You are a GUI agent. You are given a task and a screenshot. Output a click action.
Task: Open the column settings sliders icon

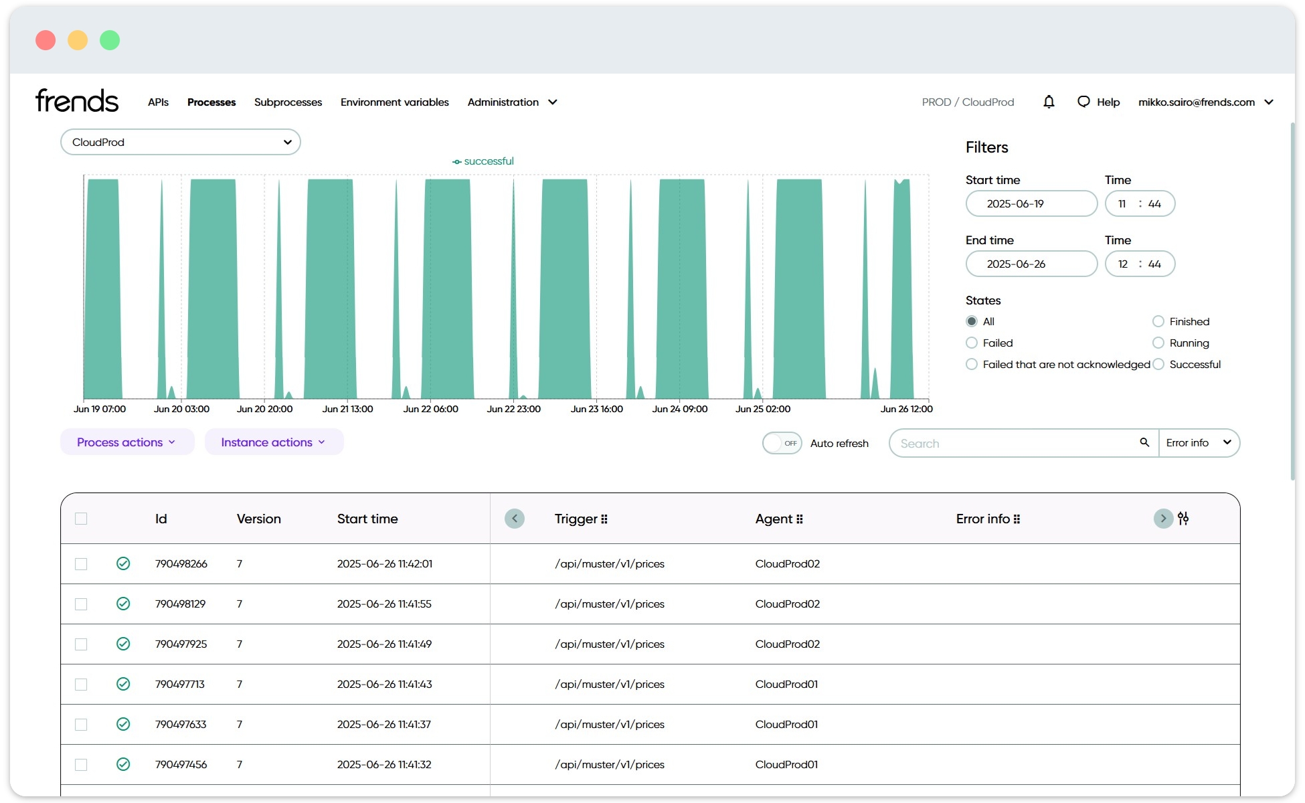pos(1184,519)
